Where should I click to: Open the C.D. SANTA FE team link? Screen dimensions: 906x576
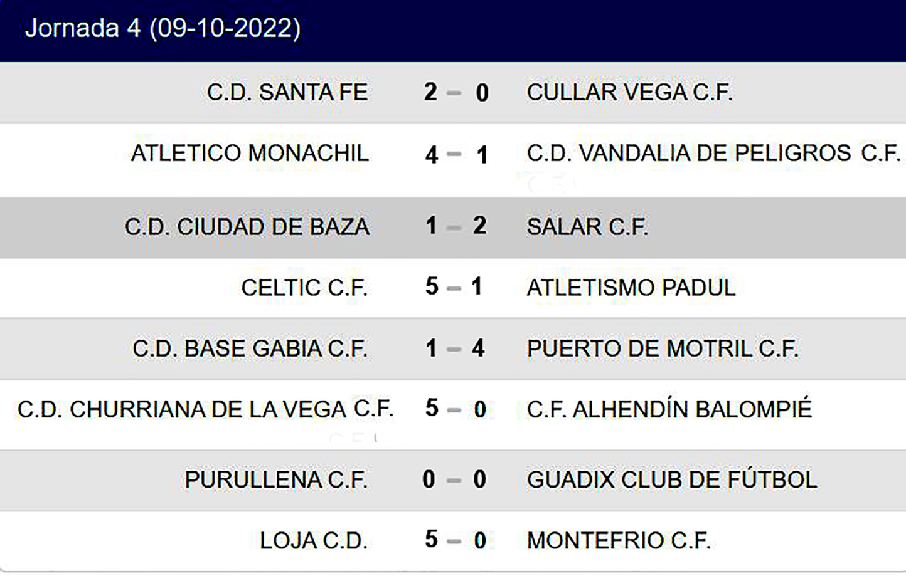[x=287, y=93]
